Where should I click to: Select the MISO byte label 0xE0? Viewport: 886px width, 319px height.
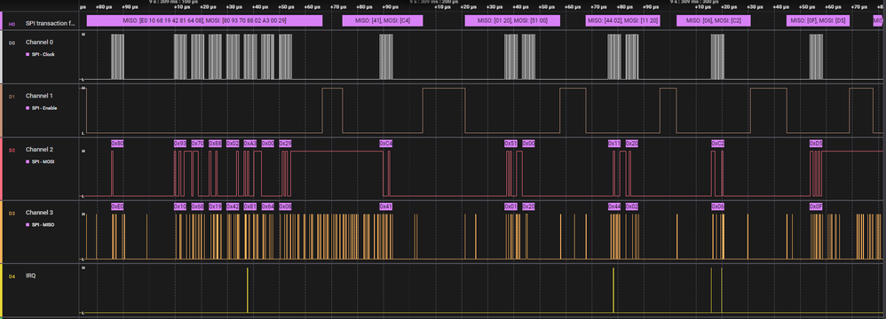tap(117, 206)
